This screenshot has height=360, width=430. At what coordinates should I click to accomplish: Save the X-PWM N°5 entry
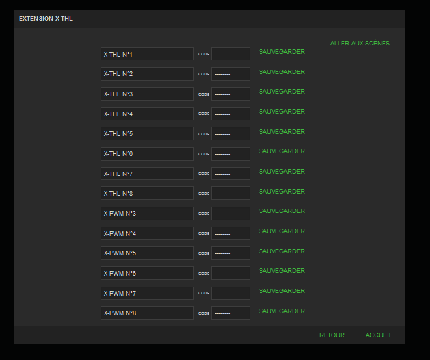pyautogui.click(x=282, y=251)
